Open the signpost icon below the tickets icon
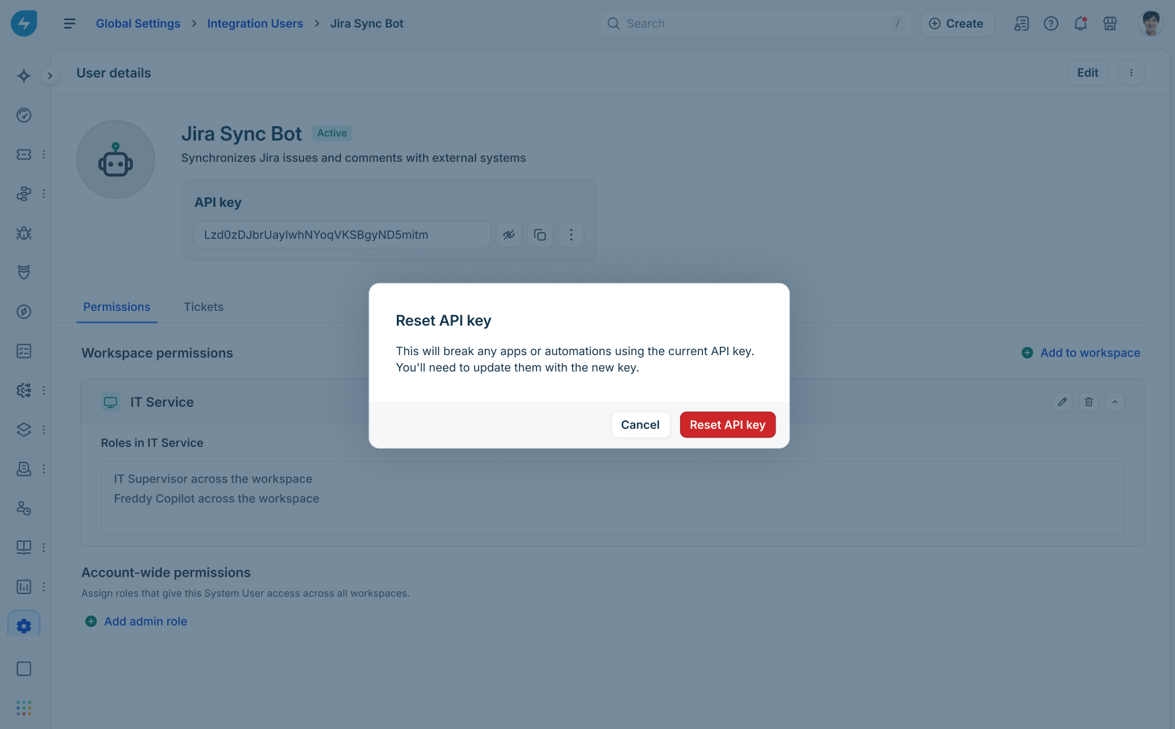The image size is (1175, 729). 24,194
